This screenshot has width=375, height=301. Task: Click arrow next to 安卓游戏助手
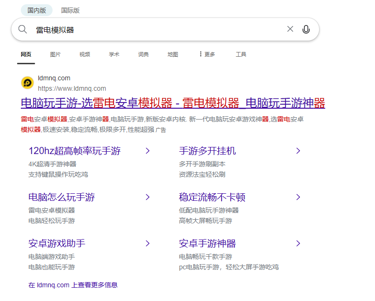coord(147,243)
